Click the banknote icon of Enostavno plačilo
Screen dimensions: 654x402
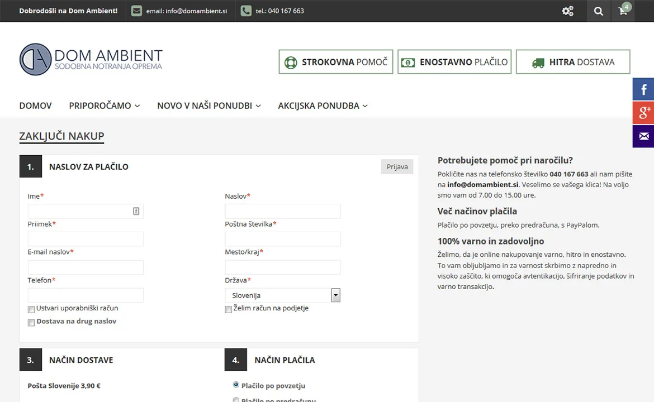408,63
